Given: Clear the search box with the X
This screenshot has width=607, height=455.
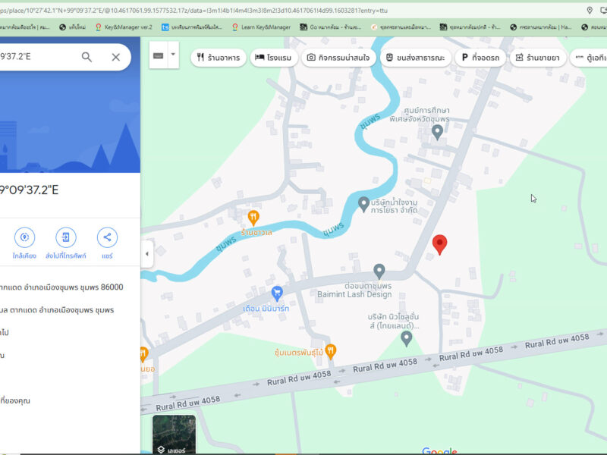Looking at the screenshot, I should pos(115,57).
